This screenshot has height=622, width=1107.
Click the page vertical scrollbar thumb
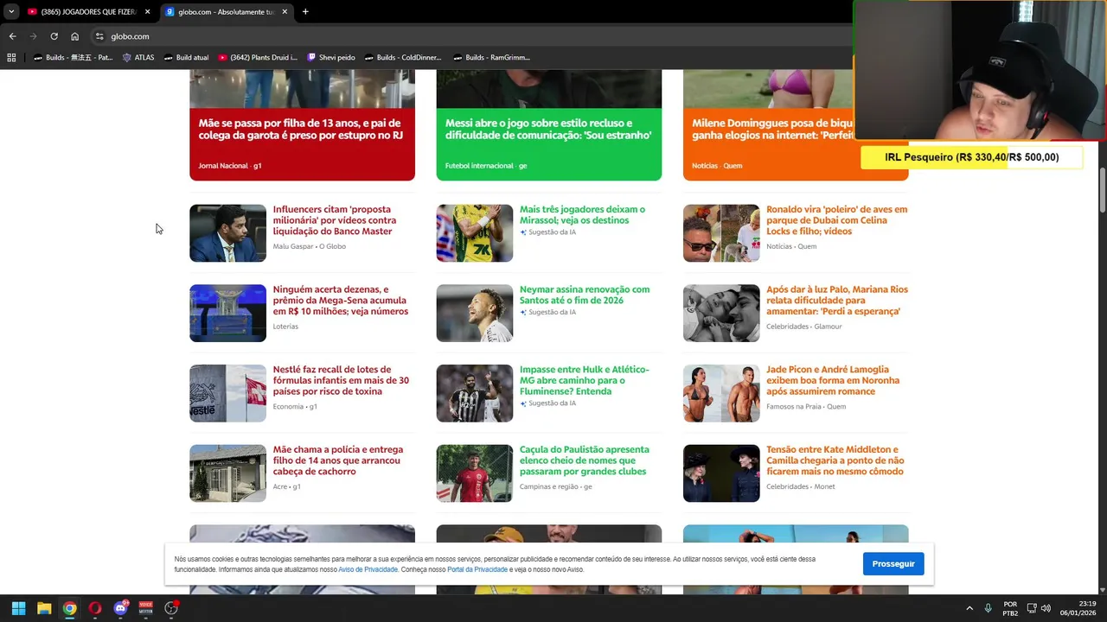pyautogui.click(x=1102, y=188)
